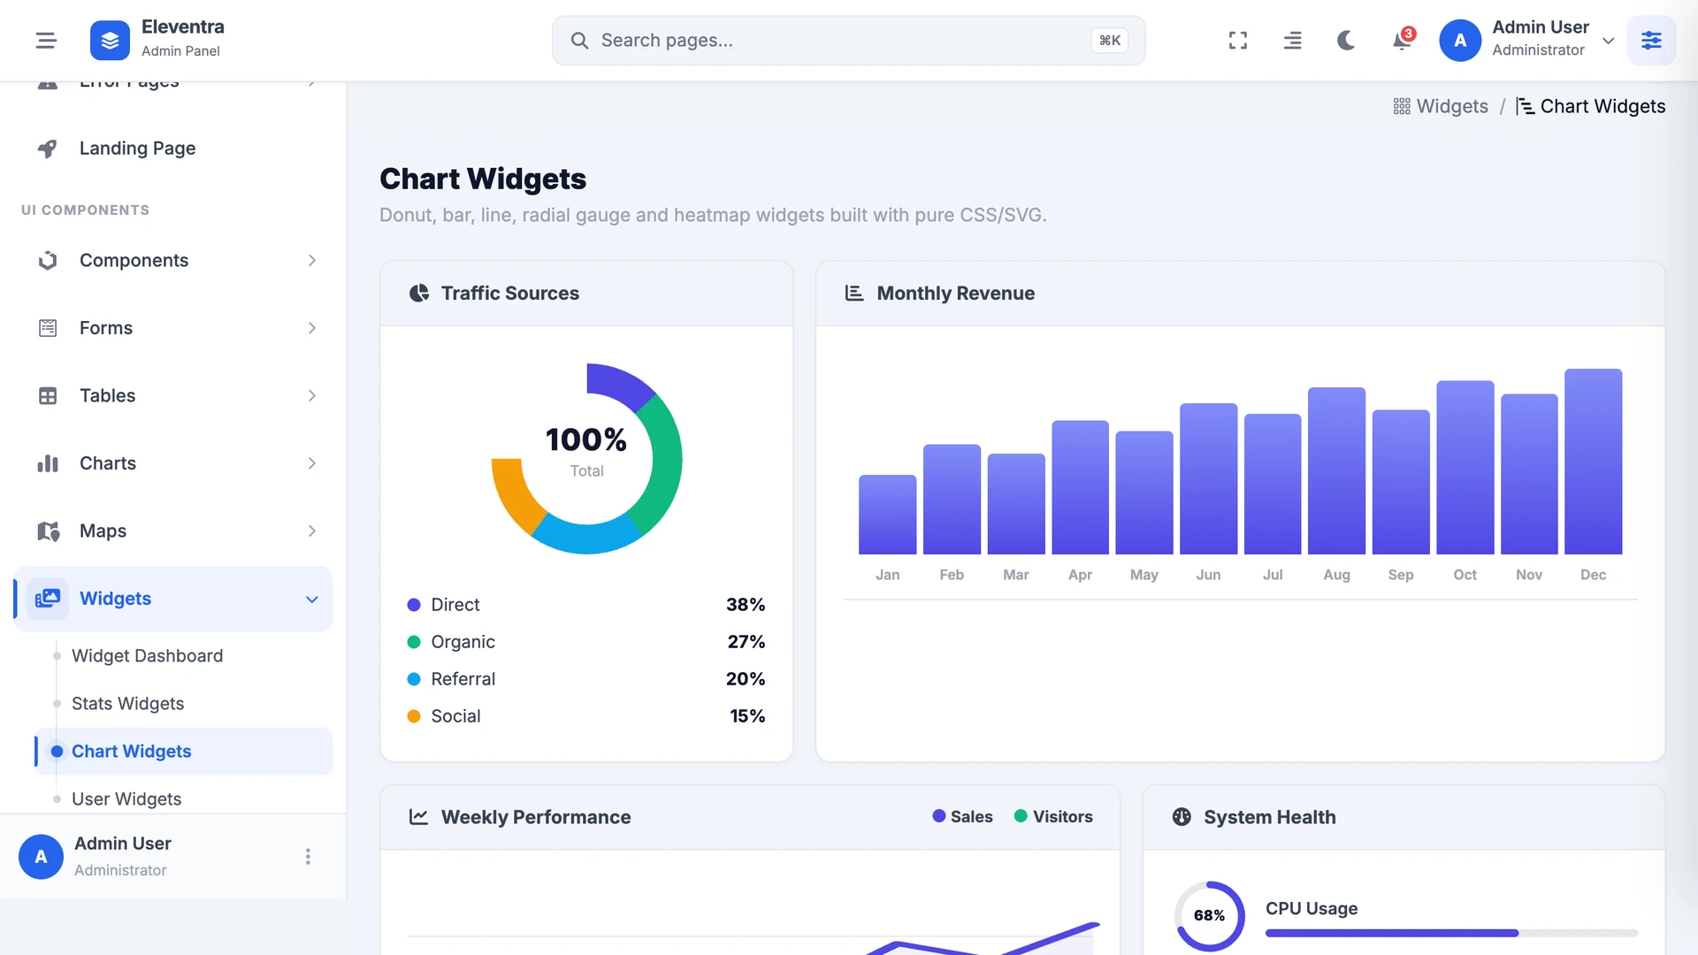Focus the Search pages field
Image resolution: width=1698 pixels, height=955 pixels.
[x=848, y=40]
